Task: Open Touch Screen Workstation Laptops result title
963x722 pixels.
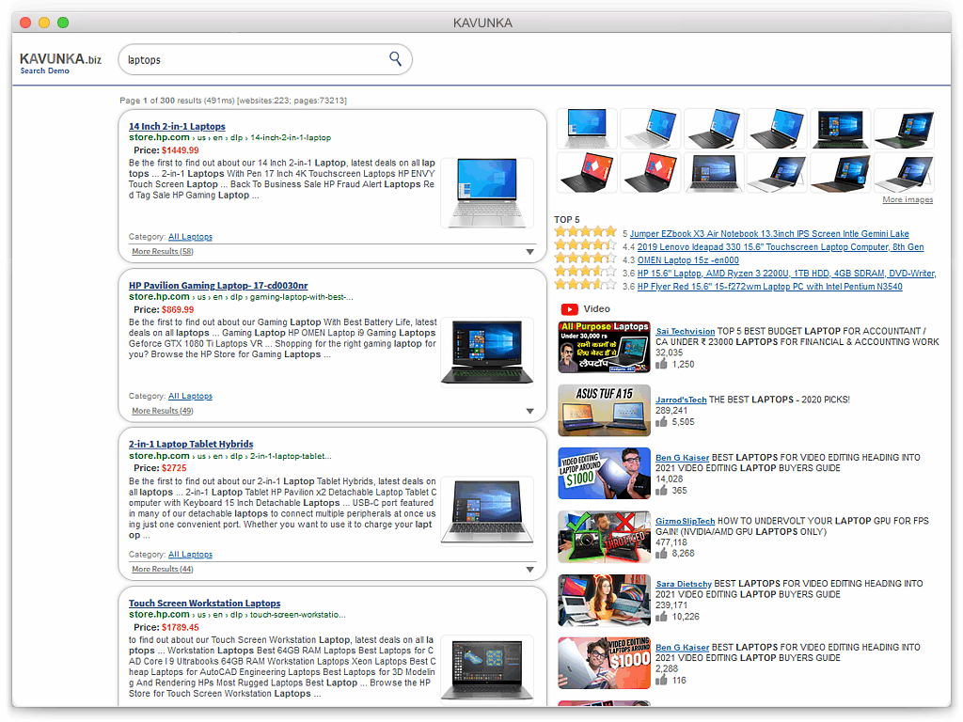Action: (204, 604)
